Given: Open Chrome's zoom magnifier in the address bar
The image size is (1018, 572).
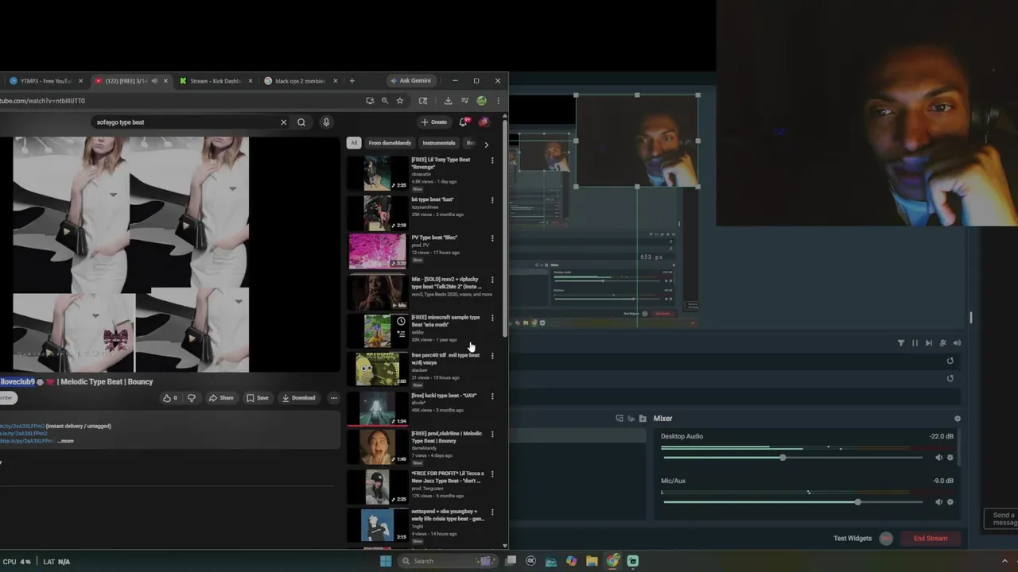Looking at the screenshot, I should point(385,101).
